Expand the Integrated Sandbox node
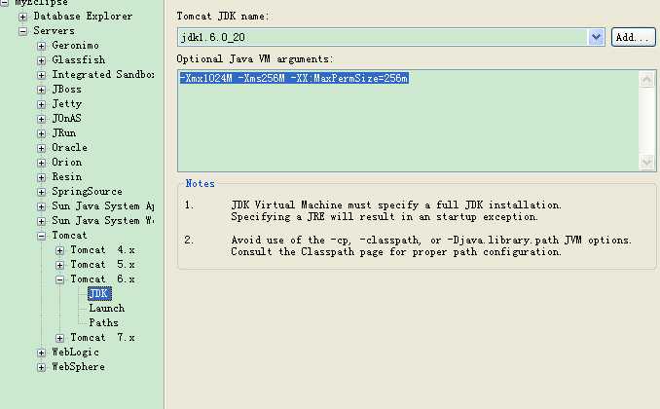The height and width of the screenshot is (409, 660). [41, 75]
